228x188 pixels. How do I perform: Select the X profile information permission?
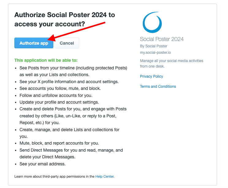(69, 82)
